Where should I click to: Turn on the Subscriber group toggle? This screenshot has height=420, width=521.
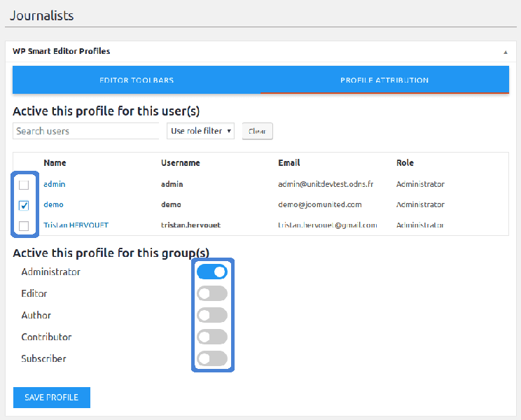coord(212,358)
